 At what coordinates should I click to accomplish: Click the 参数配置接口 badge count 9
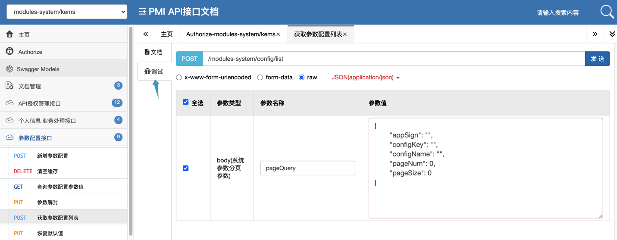(x=118, y=137)
